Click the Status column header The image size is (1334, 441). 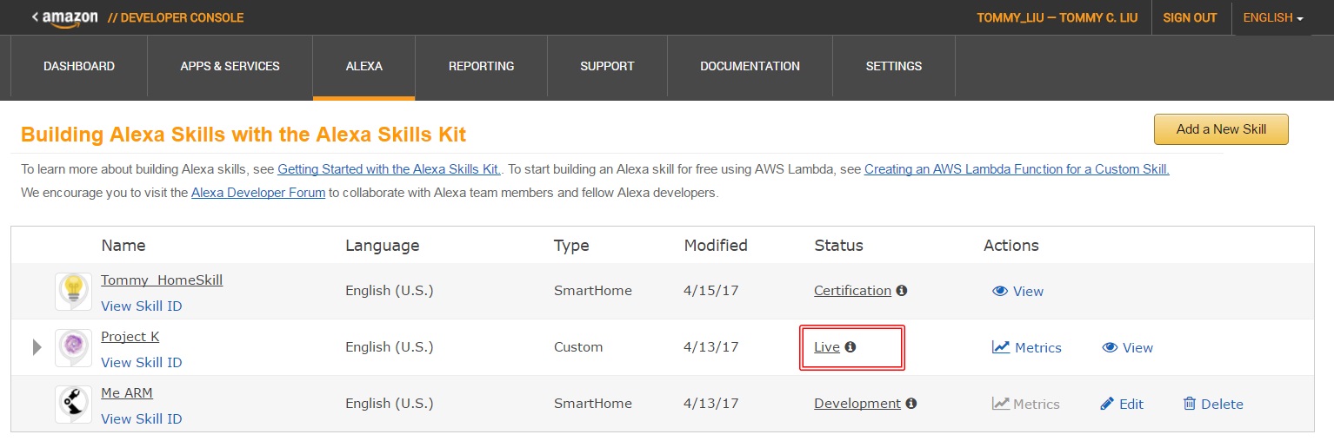[838, 246]
